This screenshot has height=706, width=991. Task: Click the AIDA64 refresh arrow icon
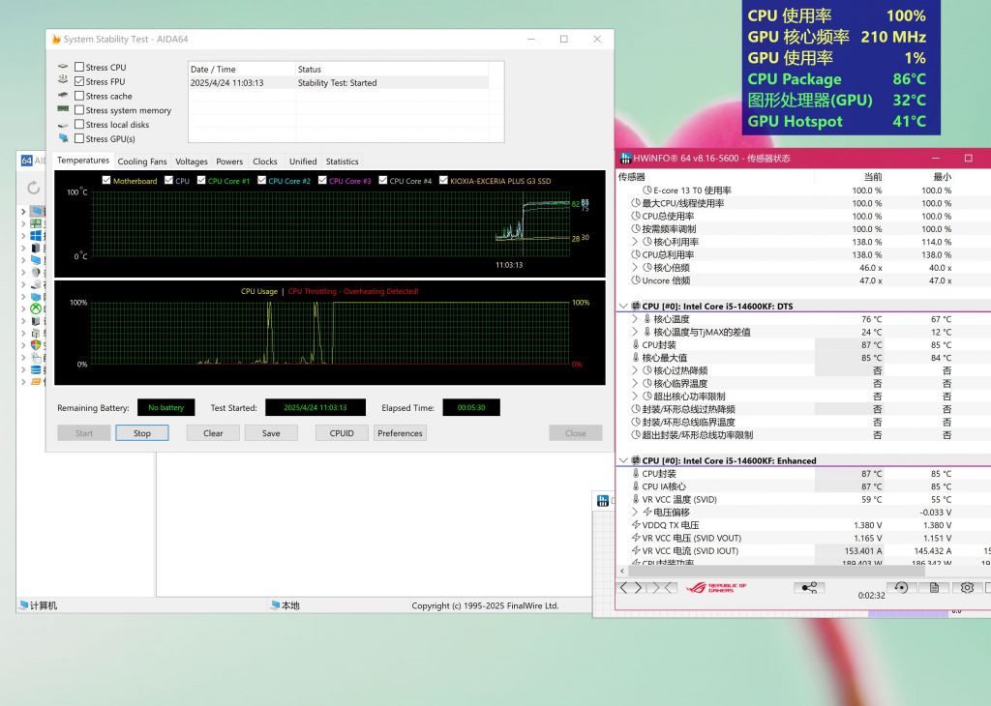pos(34,188)
